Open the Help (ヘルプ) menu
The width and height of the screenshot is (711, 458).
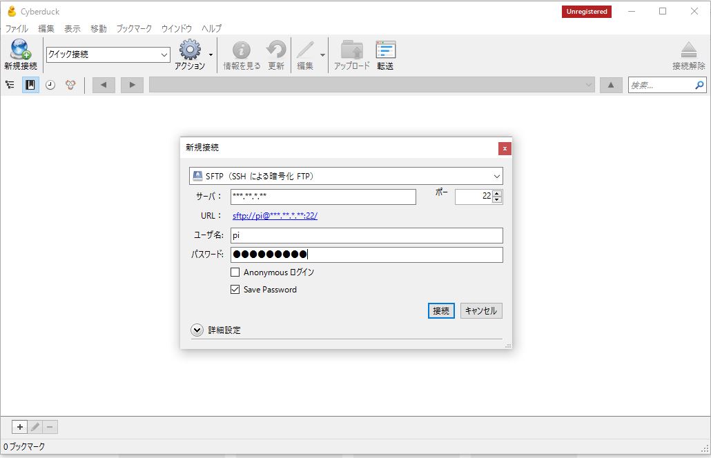(211, 28)
